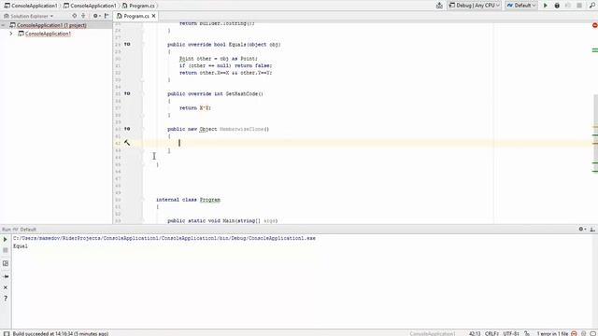
Task: Click the close X icon in the Run panel sidebar
Action: 6,287
